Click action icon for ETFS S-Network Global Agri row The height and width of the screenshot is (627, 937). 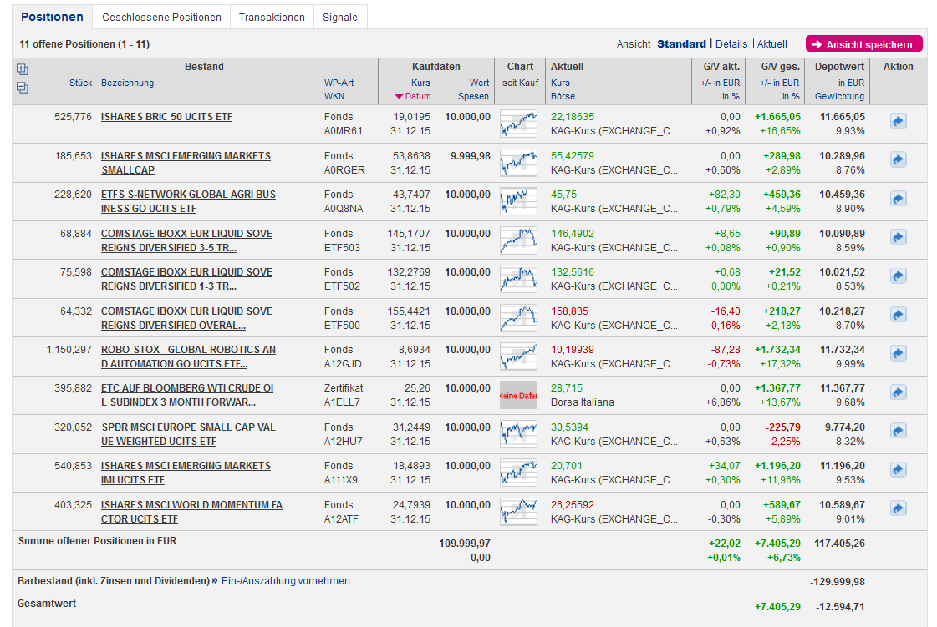pos(898,200)
